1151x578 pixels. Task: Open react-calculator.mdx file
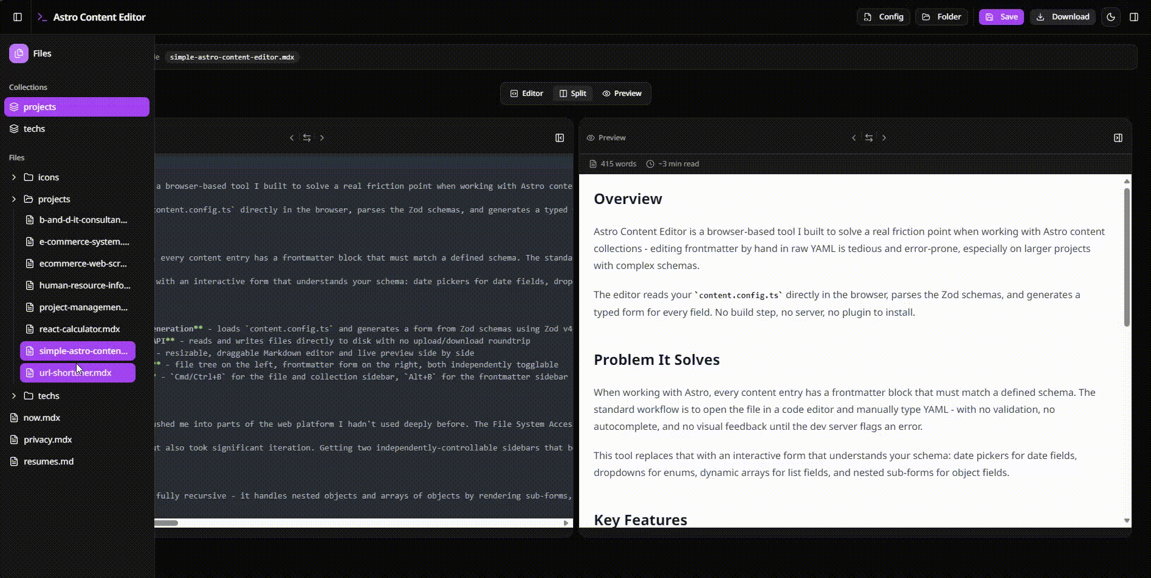pos(79,329)
